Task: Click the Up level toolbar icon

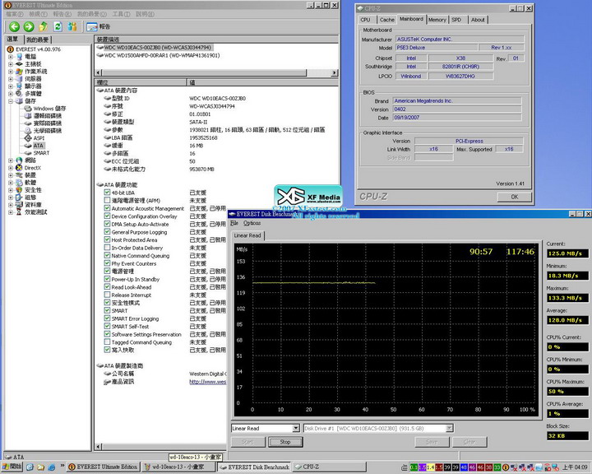Action: 43,26
